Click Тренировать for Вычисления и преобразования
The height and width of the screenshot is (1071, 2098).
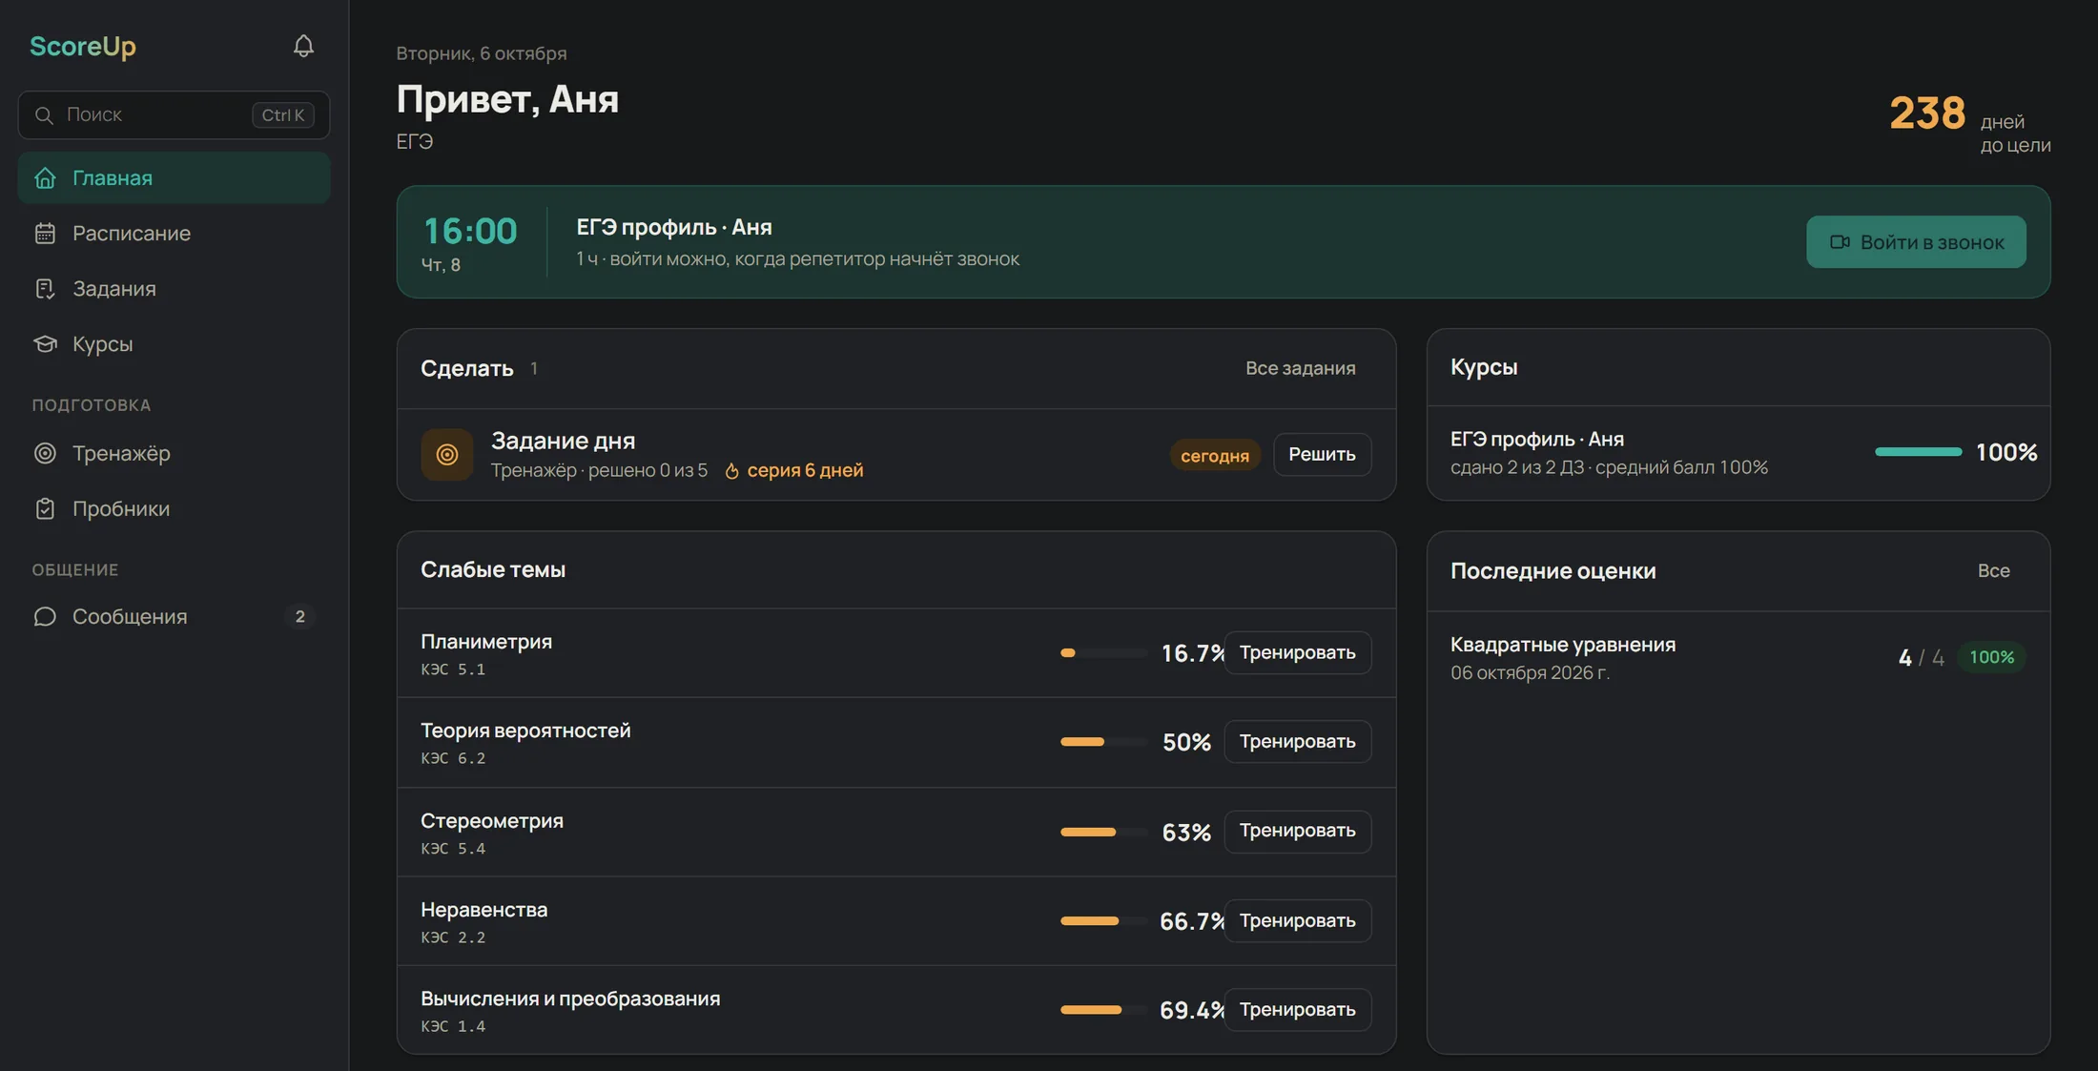tap(1297, 1010)
